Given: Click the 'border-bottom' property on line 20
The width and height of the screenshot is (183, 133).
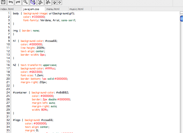Looking at the screenshot, I should [30, 79].
